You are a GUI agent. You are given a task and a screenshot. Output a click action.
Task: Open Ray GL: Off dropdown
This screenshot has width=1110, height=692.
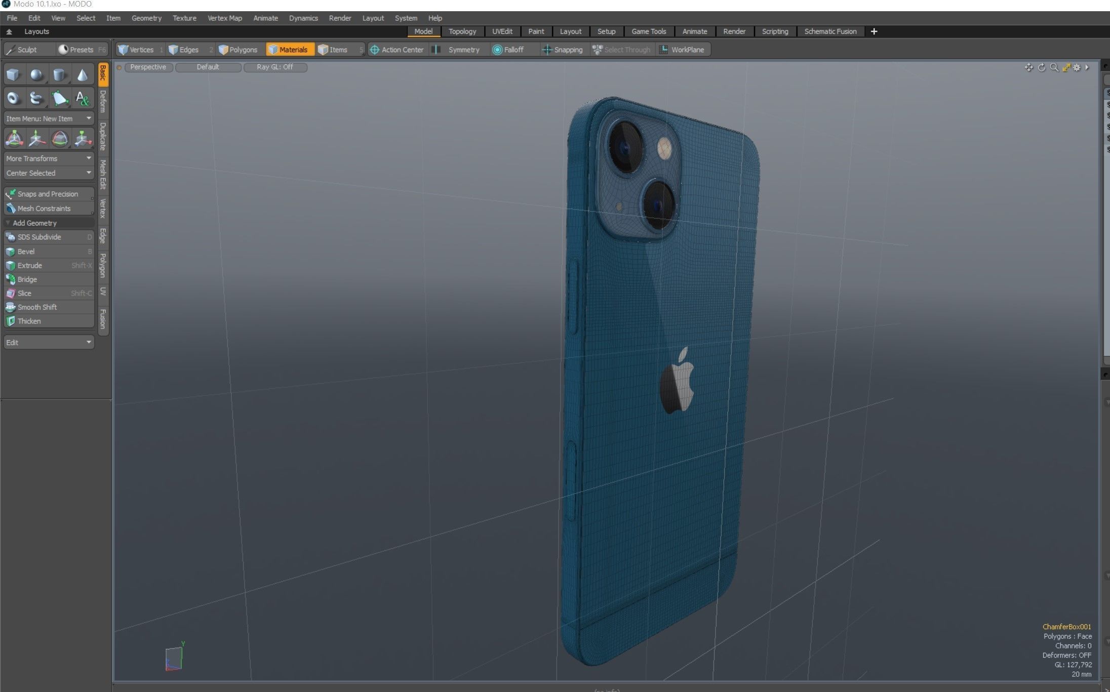click(x=275, y=67)
